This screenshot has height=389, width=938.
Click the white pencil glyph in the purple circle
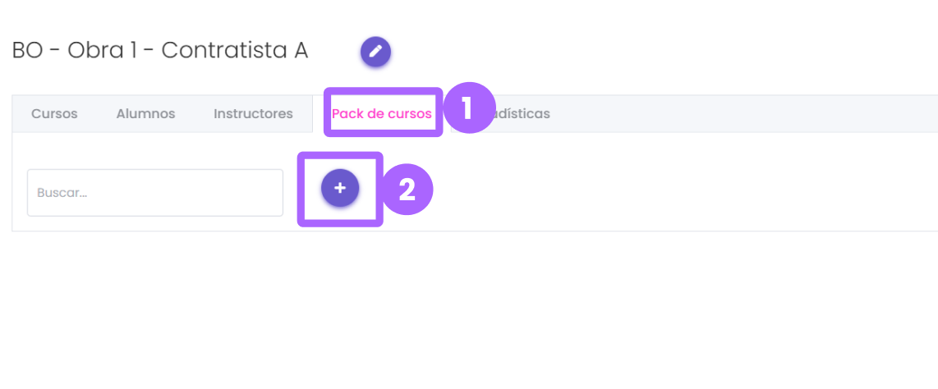[x=375, y=52]
